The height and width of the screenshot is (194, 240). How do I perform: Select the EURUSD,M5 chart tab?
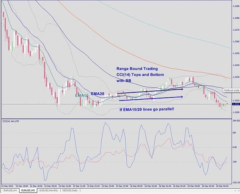point(28,191)
